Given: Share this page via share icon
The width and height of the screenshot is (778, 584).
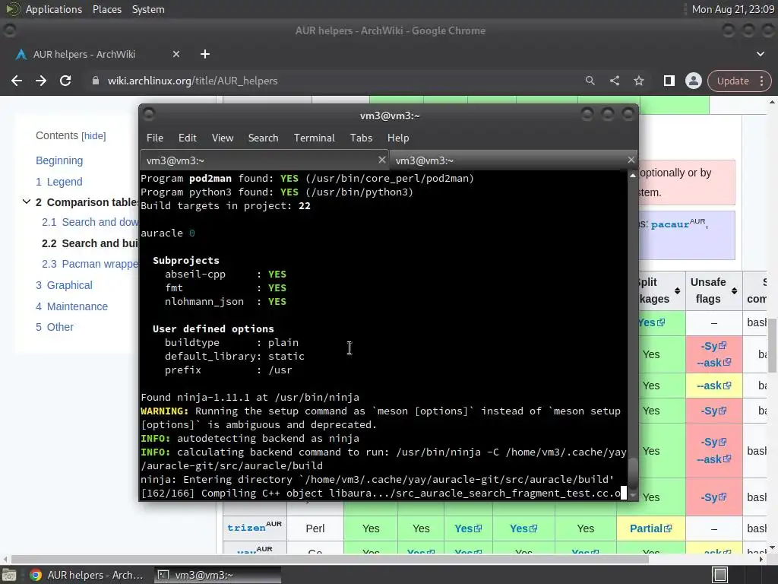Looking at the screenshot, I should [x=614, y=81].
